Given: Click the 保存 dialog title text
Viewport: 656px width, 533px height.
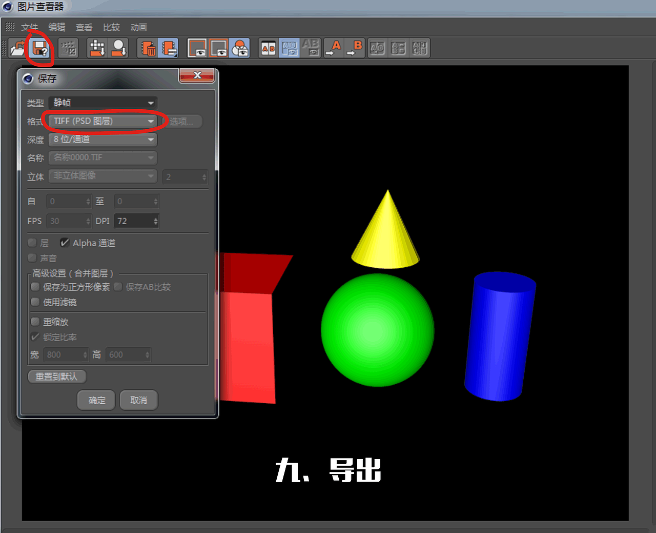Looking at the screenshot, I should coord(47,78).
